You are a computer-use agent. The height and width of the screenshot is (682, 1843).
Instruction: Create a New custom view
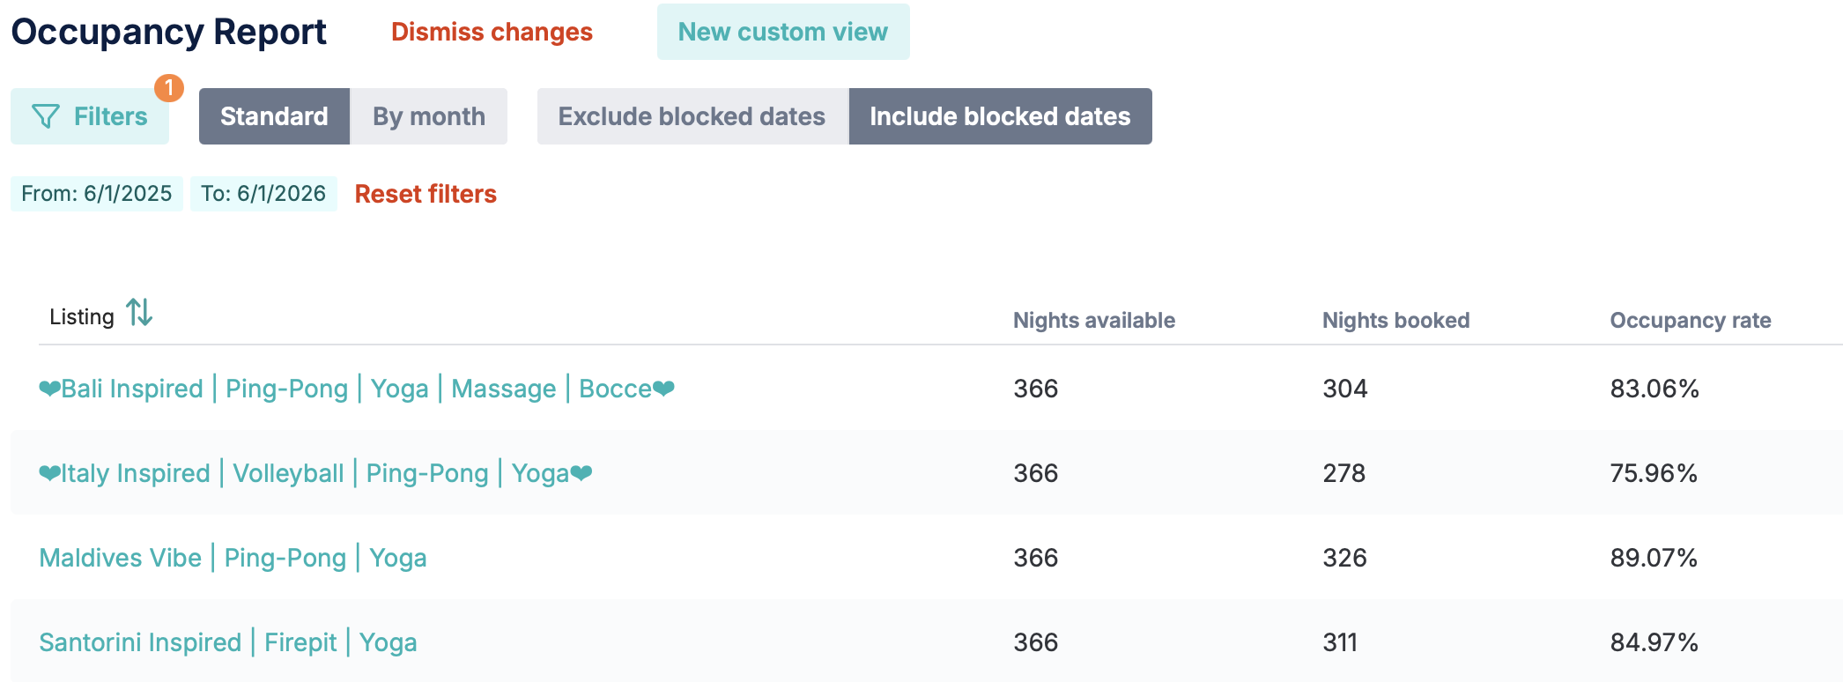coord(783,32)
